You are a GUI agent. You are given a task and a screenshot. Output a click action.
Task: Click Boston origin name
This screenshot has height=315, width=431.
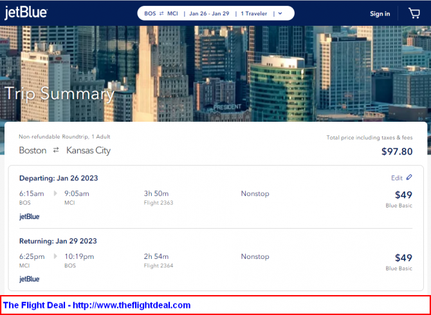(33, 150)
